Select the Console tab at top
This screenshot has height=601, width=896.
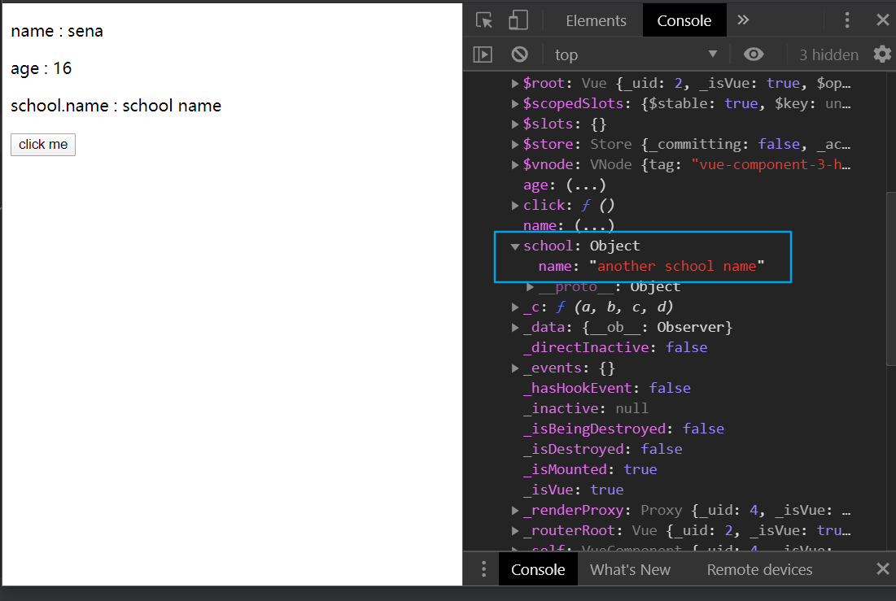pos(684,20)
